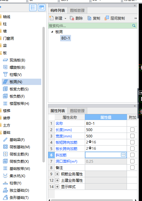Open the 斜加筋 ellipsis editor button
Screen dimensions: 142x201
tap(123, 155)
